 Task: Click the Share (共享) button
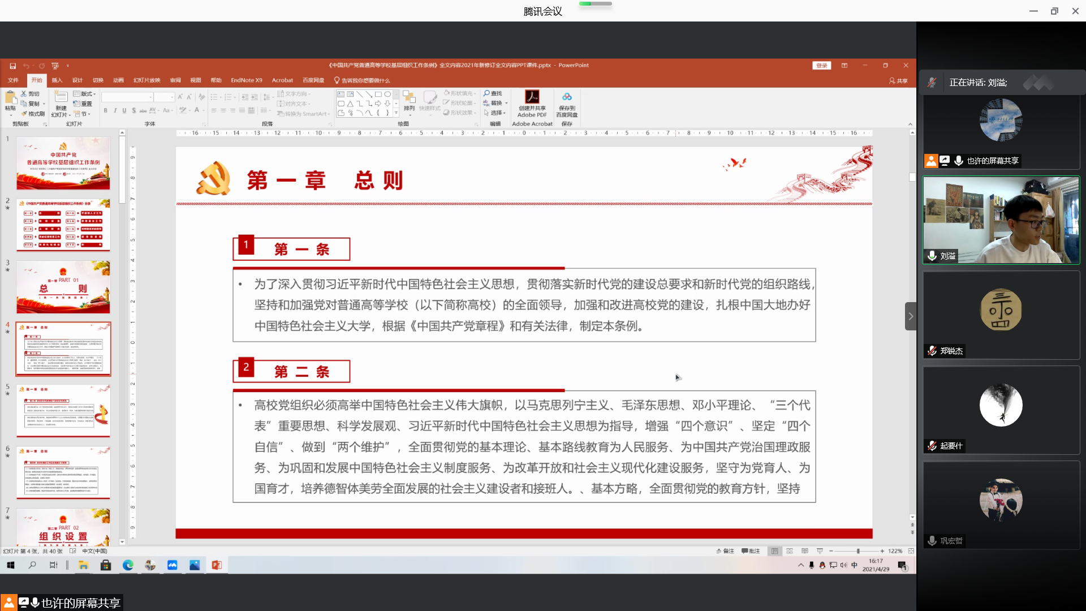898,80
